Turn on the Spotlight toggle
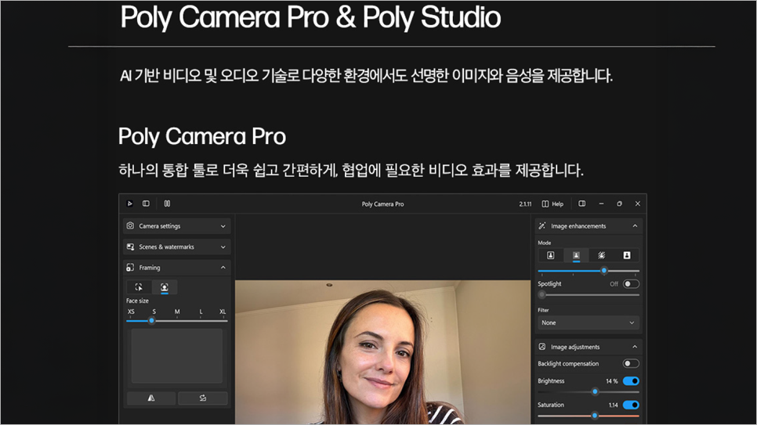 tap(631, 283)
